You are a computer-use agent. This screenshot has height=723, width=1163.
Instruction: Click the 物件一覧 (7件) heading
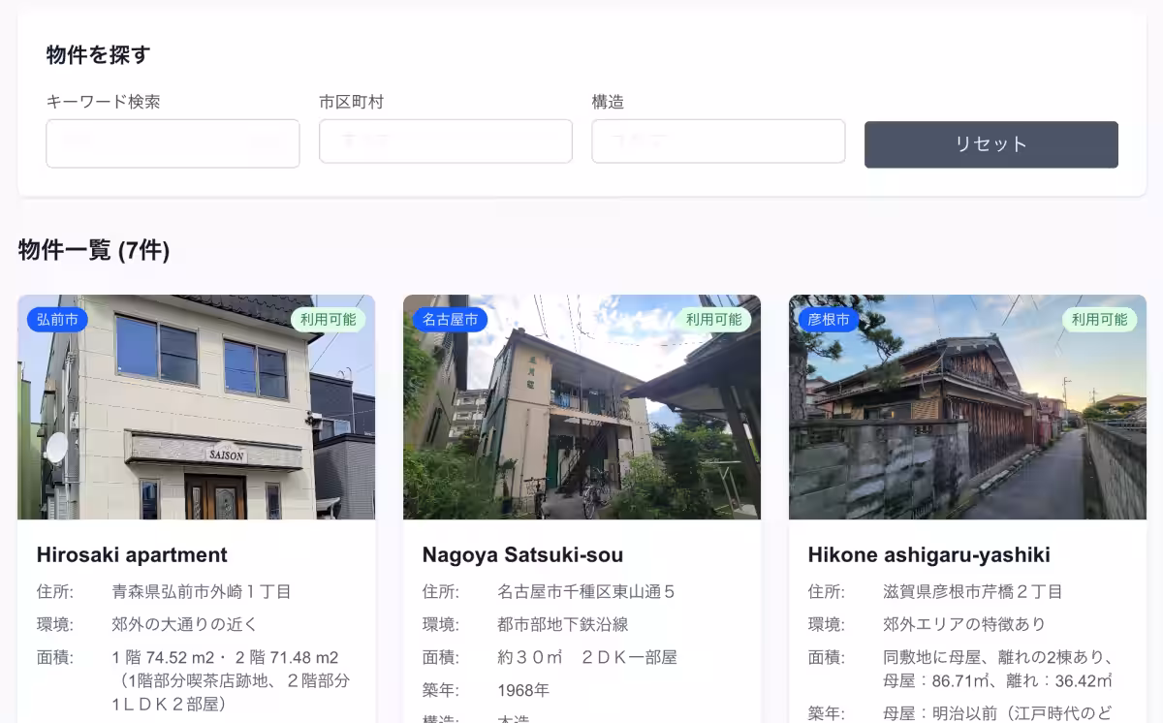[x=94, y=250]
